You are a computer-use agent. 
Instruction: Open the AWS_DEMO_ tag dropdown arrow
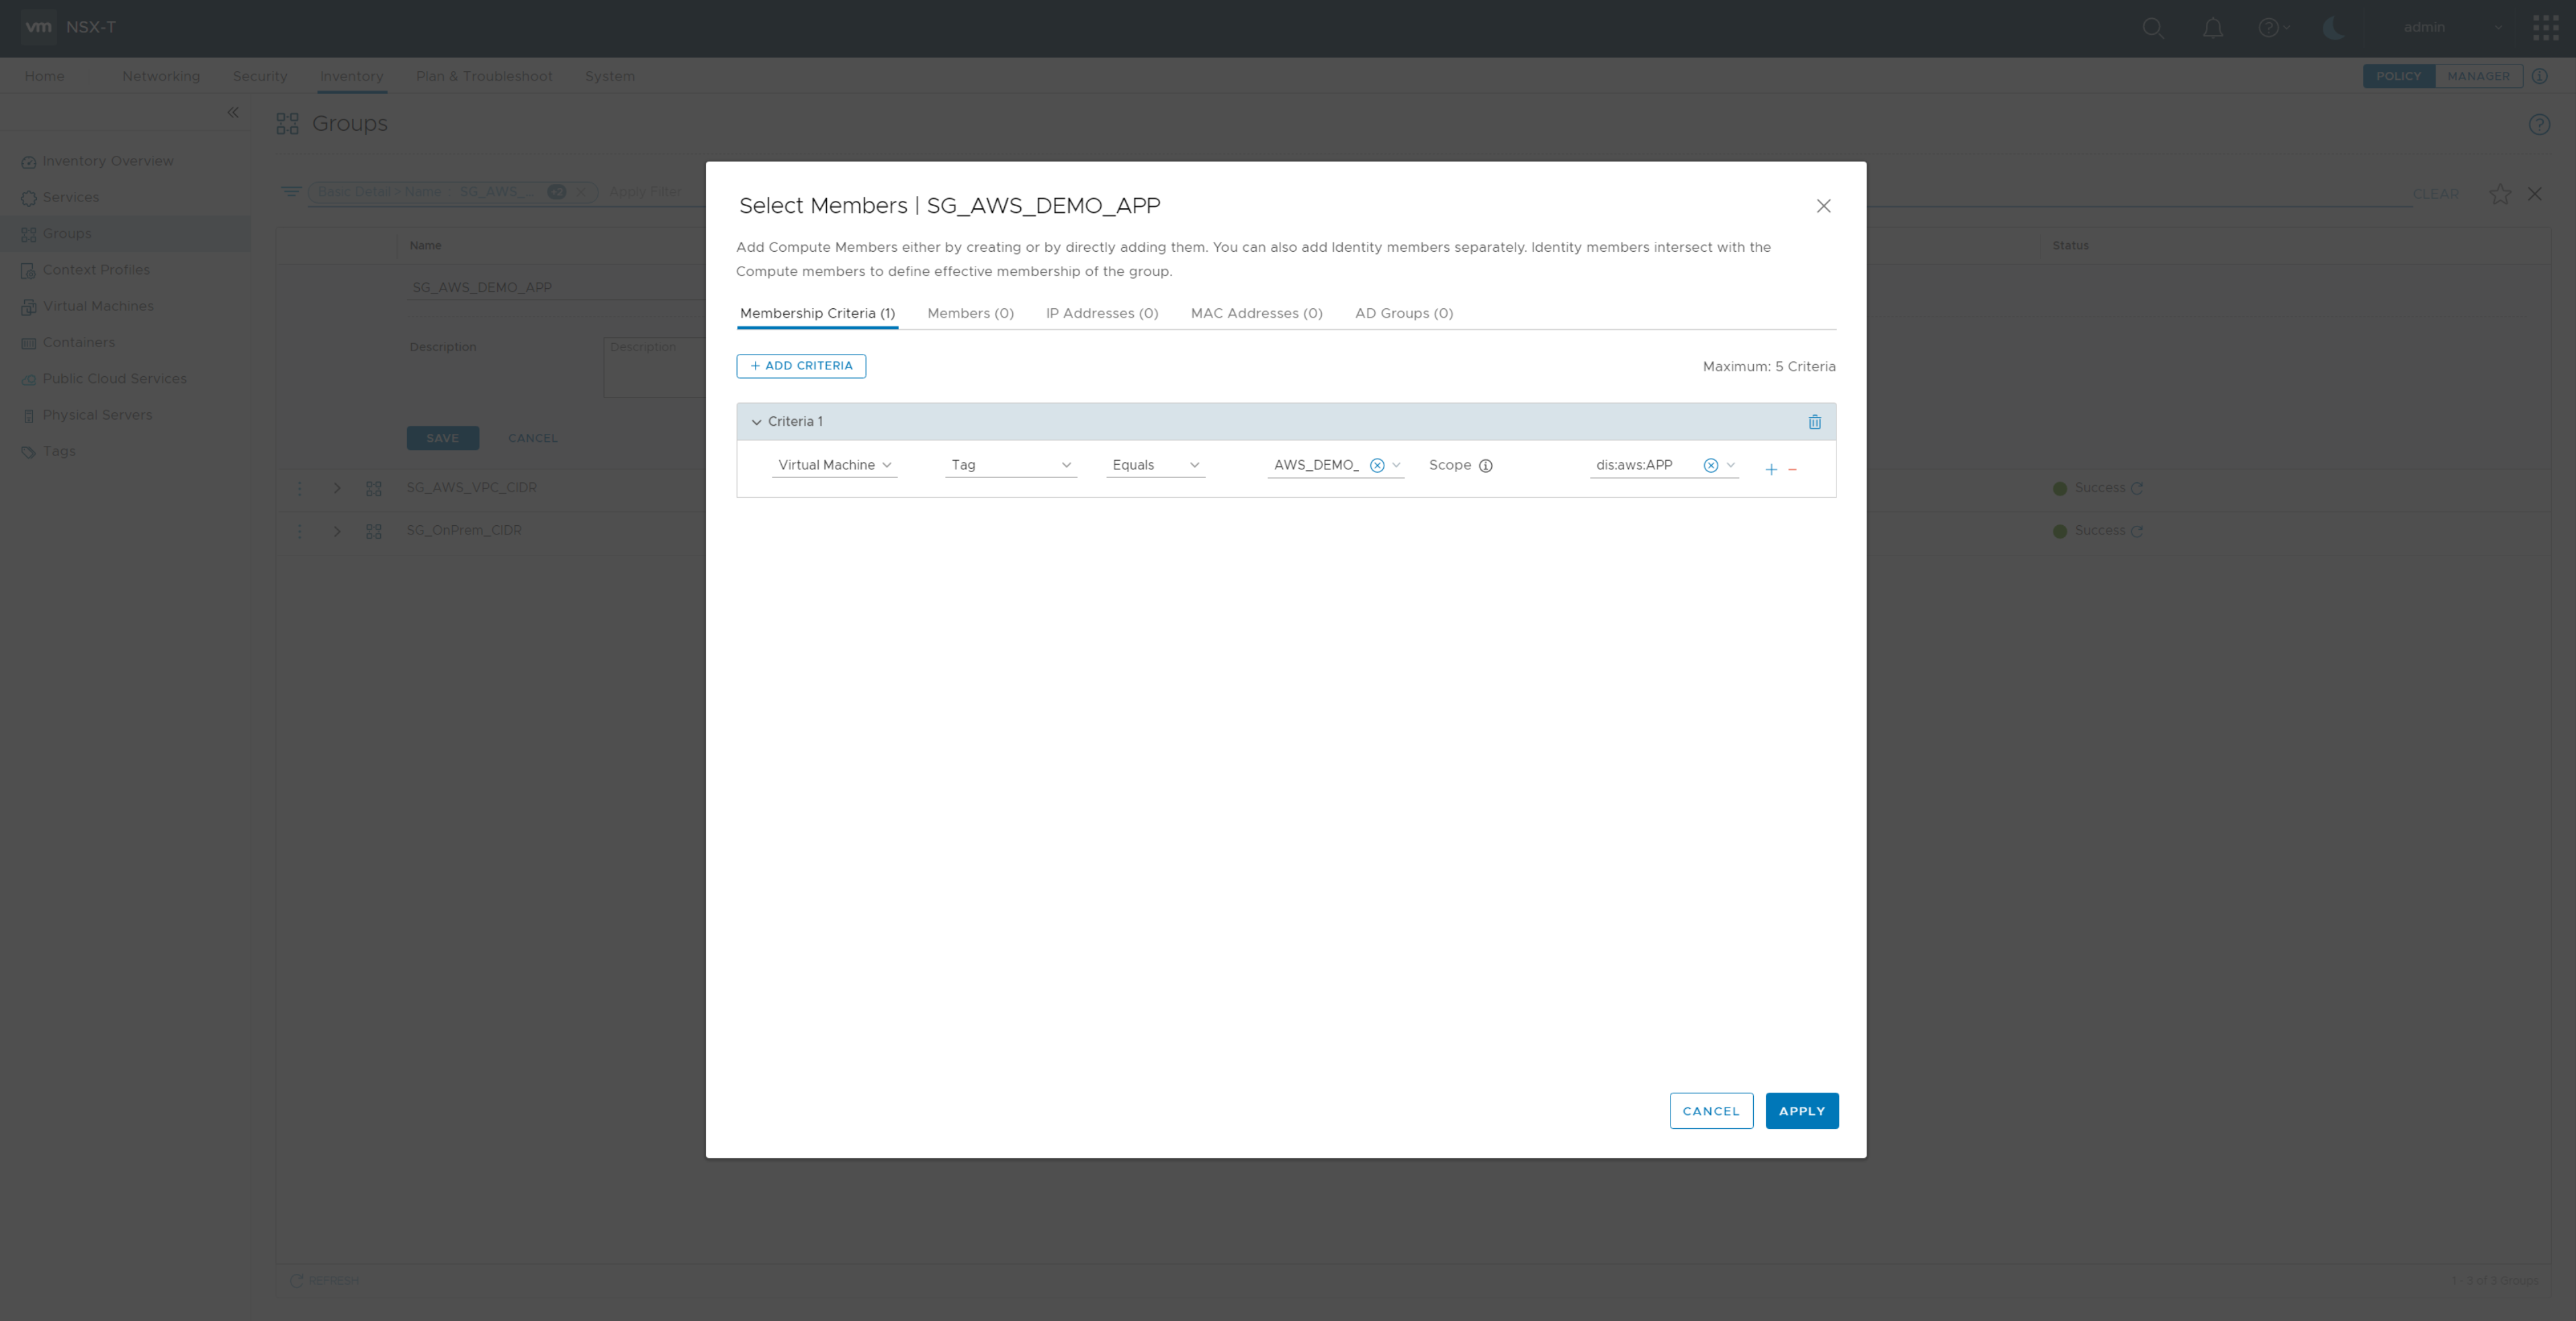[1396, 465]
